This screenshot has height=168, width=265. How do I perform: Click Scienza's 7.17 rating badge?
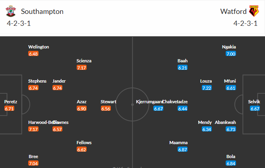coord(81,68)
